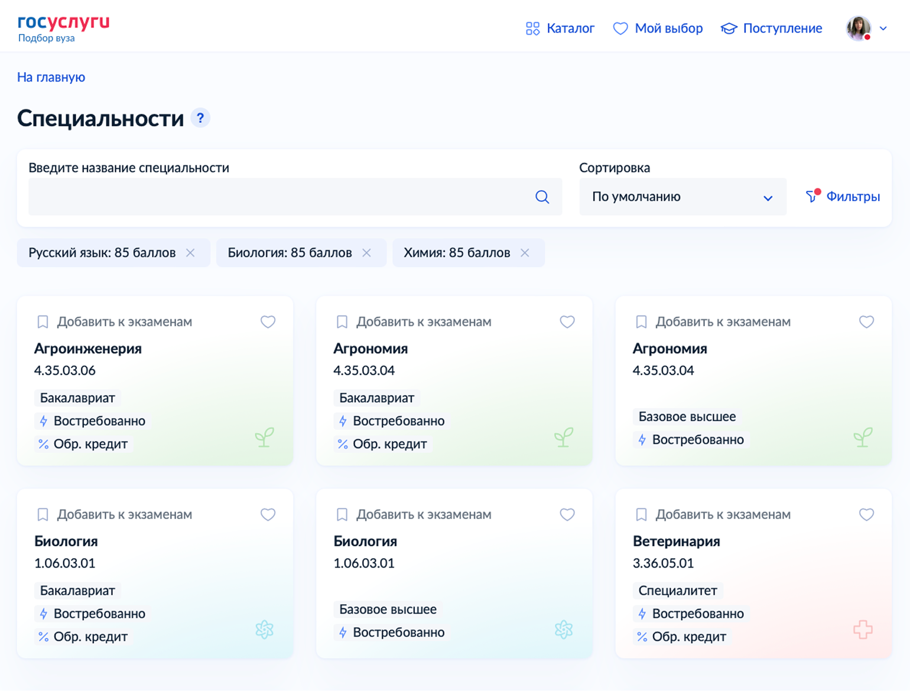Click Базовое высшее tag on Биология card
Image resolution: width=910 pixels, height=691 pixels.
[388, 609]
